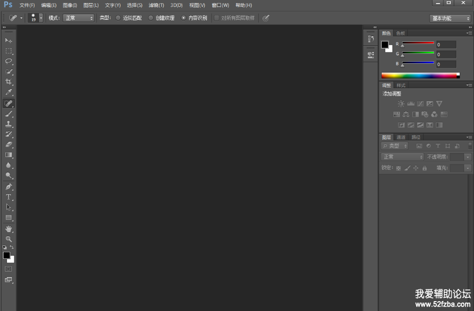
Task: Open the 基本功能 workspace dropdown
Action: (x=450, y=18)
